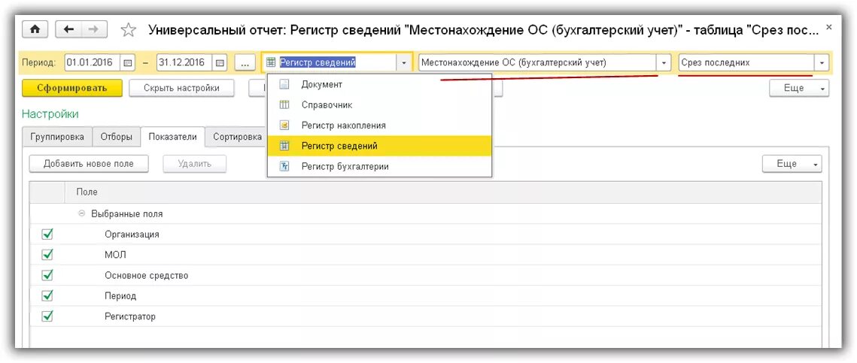Uncheck the Период field checkbox
857x363 pixels.
tap(47, 295)
